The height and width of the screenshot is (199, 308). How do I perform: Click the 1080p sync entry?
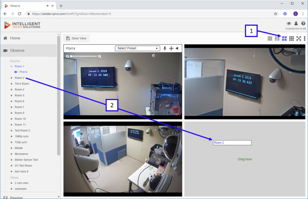[22, 136]
